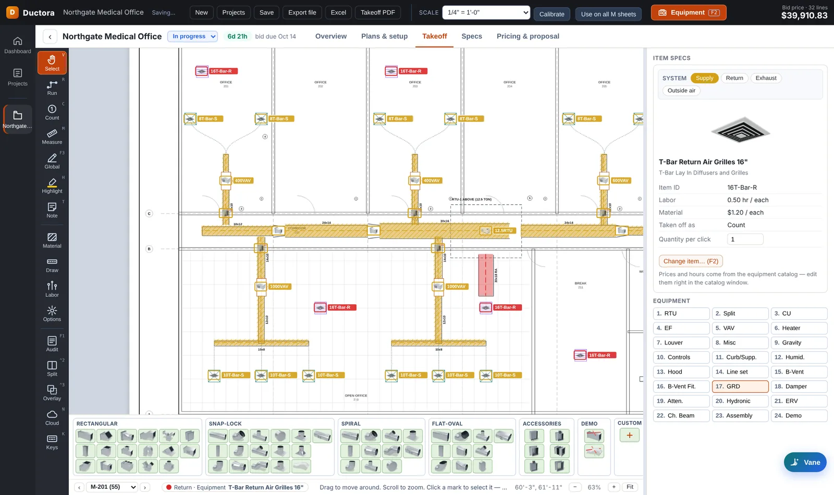Show the Keys shortcut list
This screenshot has width=834, height=495.
(52, 442)
